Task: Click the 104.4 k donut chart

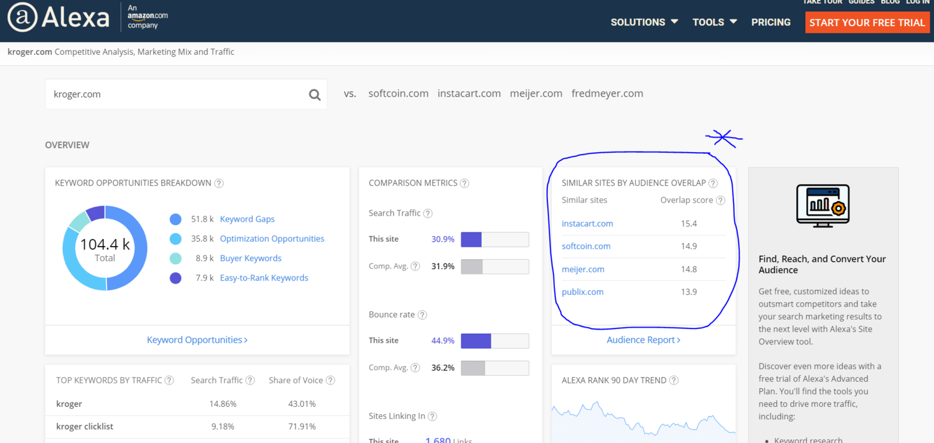Action: tap(105, 248)
